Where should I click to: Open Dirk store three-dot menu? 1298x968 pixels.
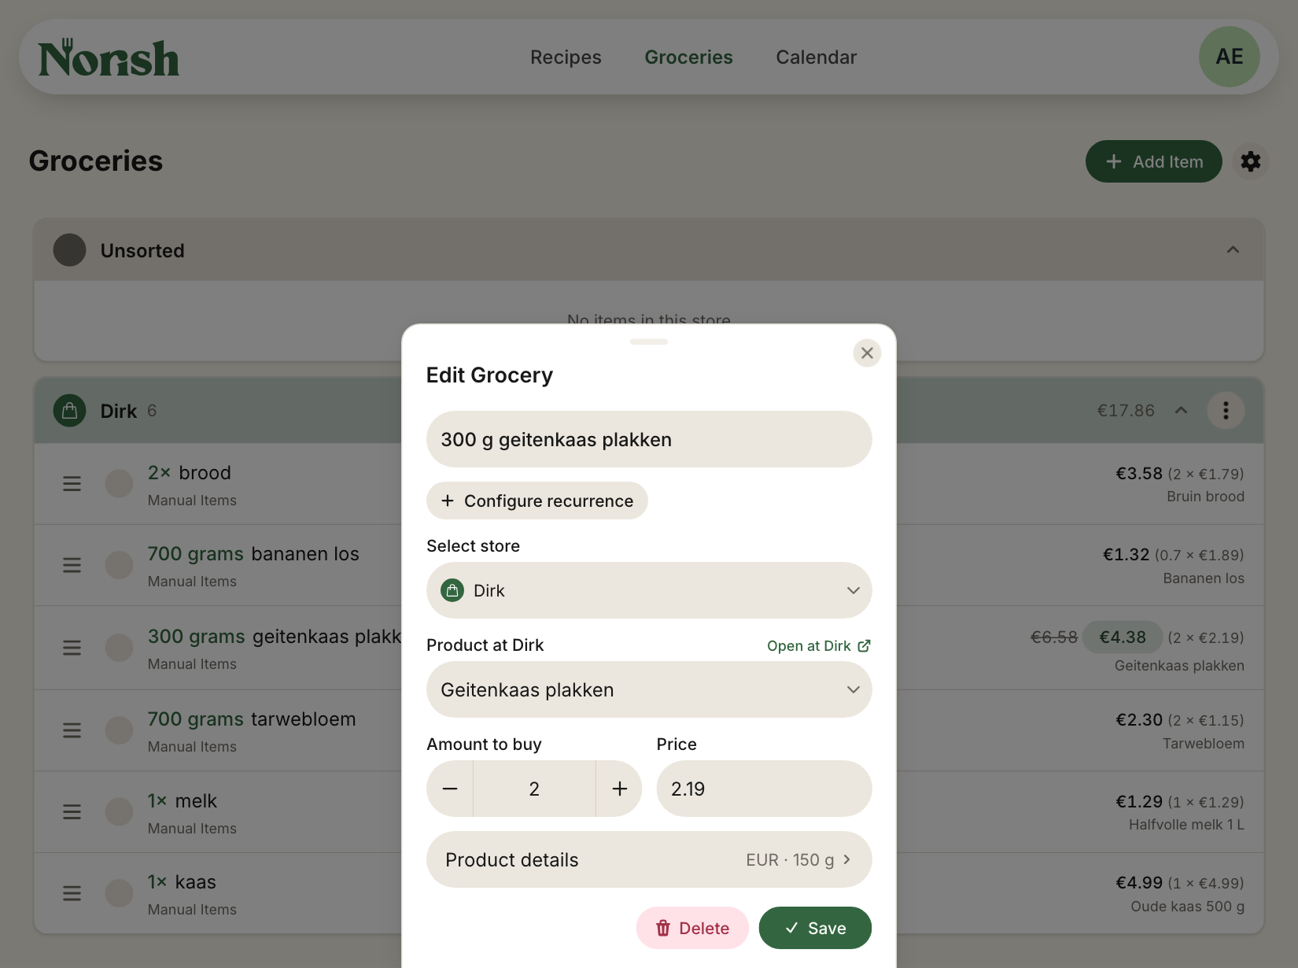coord(1226,411)
